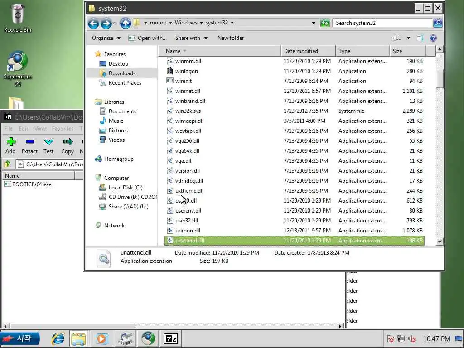The height and width of the screenshot is (348, 464).
Task: Sort by Type column header
Action: point(362,51)
